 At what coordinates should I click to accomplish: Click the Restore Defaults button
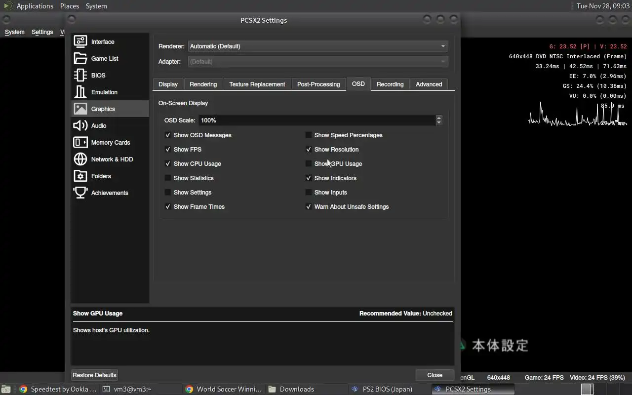(x=94, y=375)
